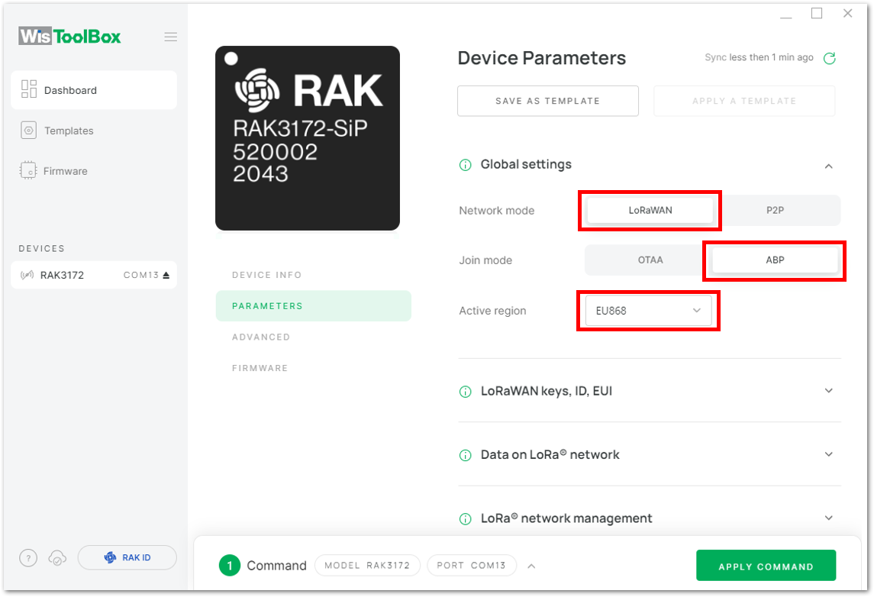This screenshot has width=874, height=597.
Task: Select OTAA join mode
Action: (x=650, y=260)
